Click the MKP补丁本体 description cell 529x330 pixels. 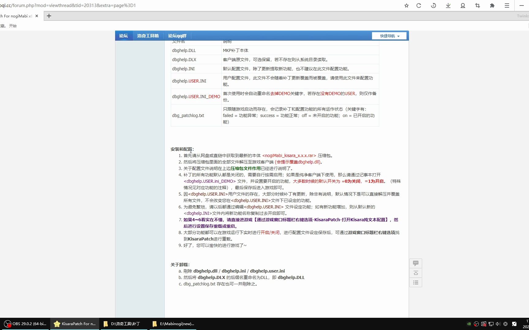(300, 50)
